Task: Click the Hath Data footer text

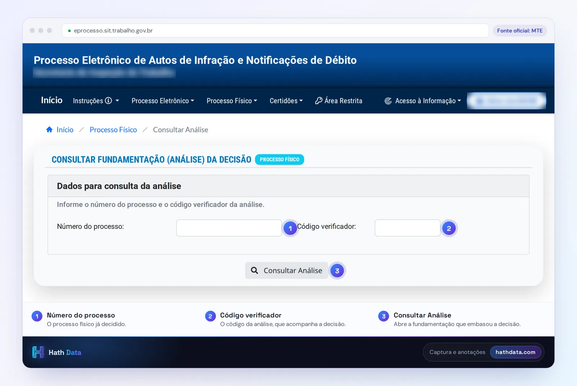Action: tap(65, 352)
